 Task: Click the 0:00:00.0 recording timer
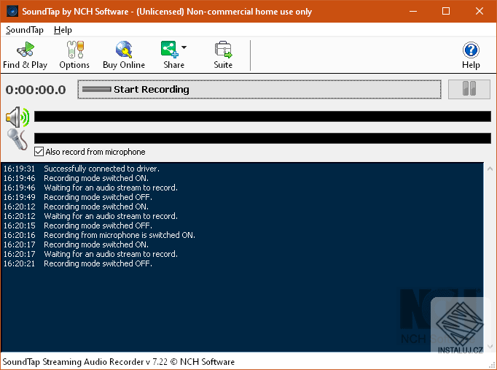36,90
